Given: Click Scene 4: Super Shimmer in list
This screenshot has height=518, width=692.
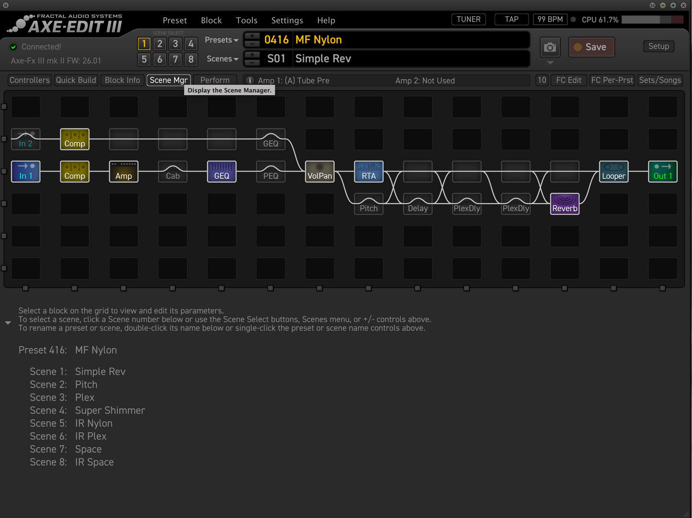Looking at the screenshot, I should pos(87,410).
